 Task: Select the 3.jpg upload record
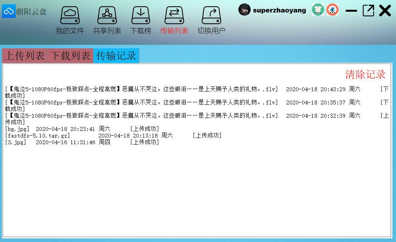[x=82, y=142]
